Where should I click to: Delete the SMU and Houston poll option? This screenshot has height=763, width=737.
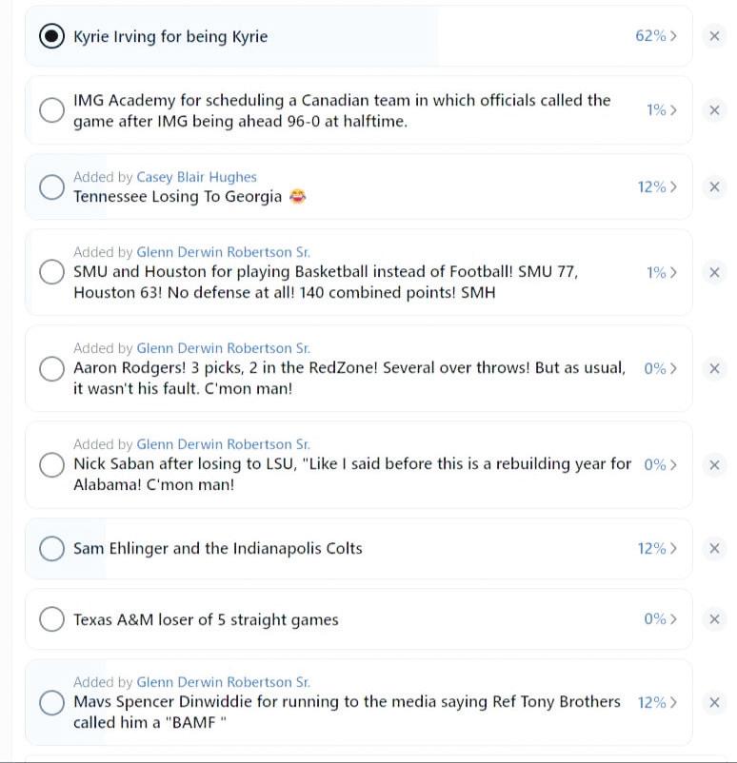pos(714,272)
